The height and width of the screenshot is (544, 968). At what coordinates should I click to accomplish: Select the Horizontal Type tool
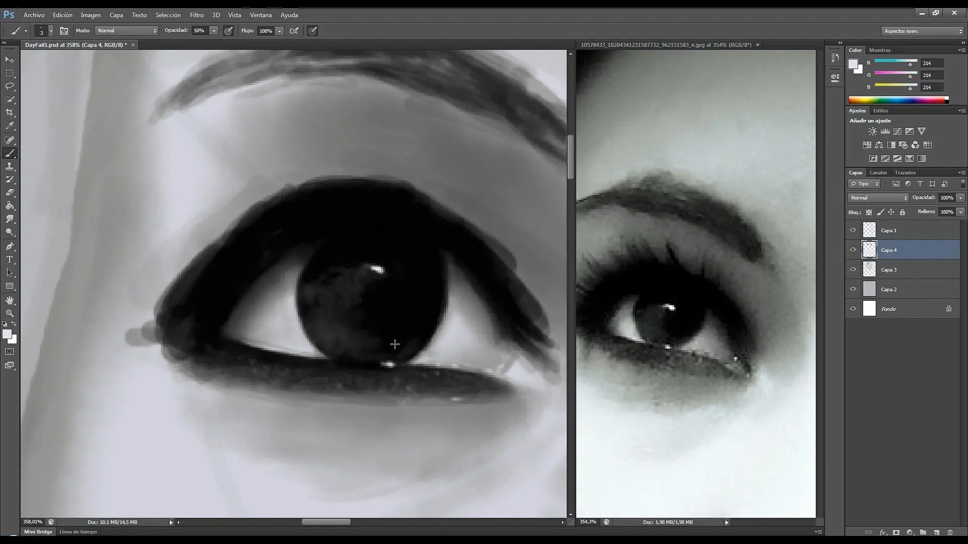coord(10,259)
